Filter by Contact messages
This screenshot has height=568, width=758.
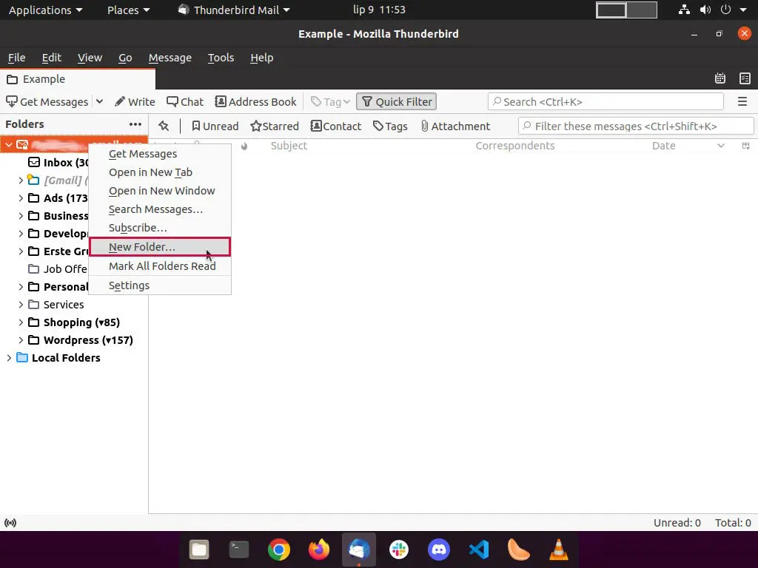336,126
